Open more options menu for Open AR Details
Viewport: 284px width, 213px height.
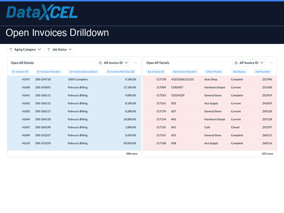coord(136,62)
